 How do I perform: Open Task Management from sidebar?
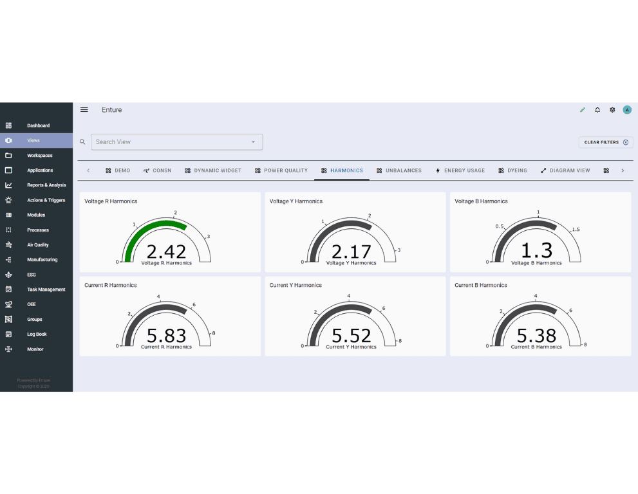[46, 289]
